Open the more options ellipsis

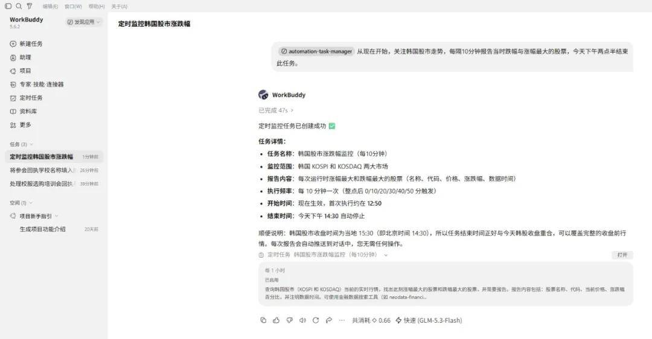(342, 320)
